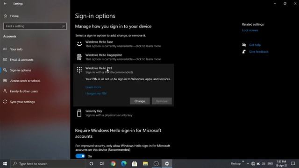Click the Settings gear taskbar icon
Screen dimensions: 299x168
point(167,164)
